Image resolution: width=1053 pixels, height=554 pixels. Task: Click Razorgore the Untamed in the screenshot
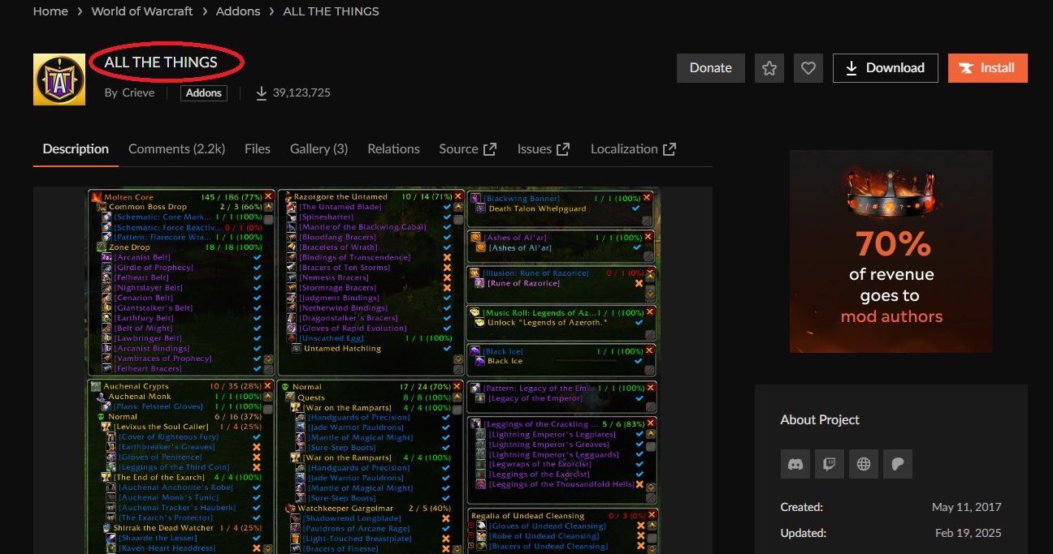pyautogui.click(x=340, y=196)
